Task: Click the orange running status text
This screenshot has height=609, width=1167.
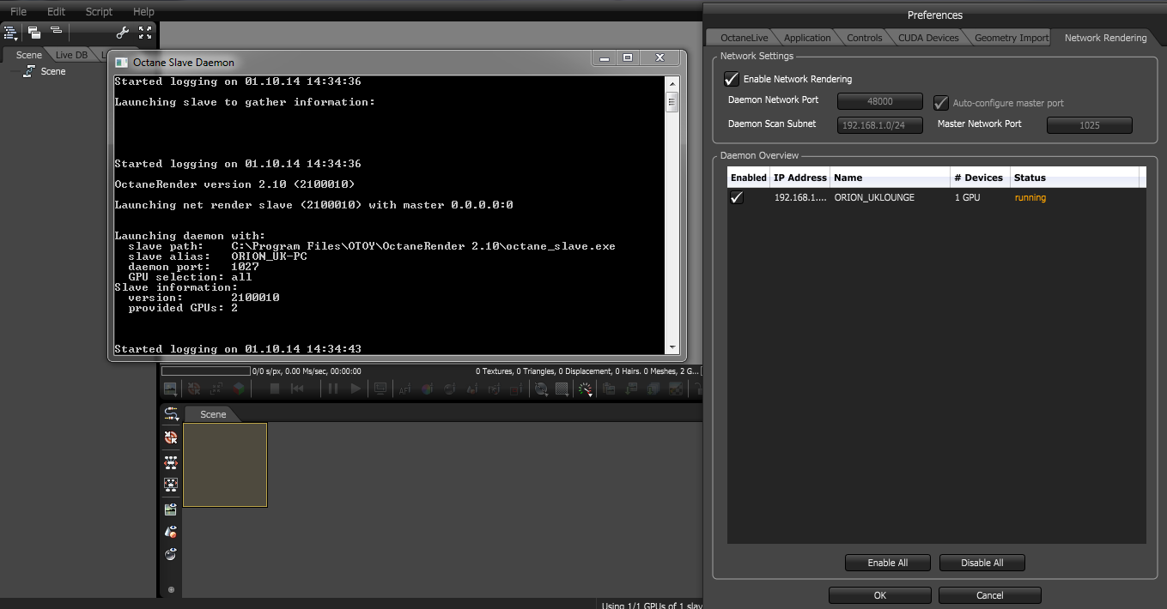Action: [1030, 198]
